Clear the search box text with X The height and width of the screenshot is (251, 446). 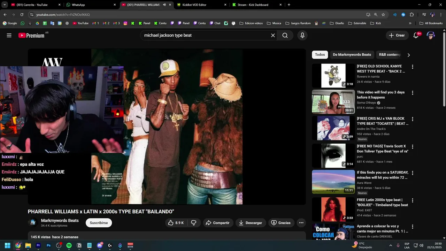(x=273, y=35)
